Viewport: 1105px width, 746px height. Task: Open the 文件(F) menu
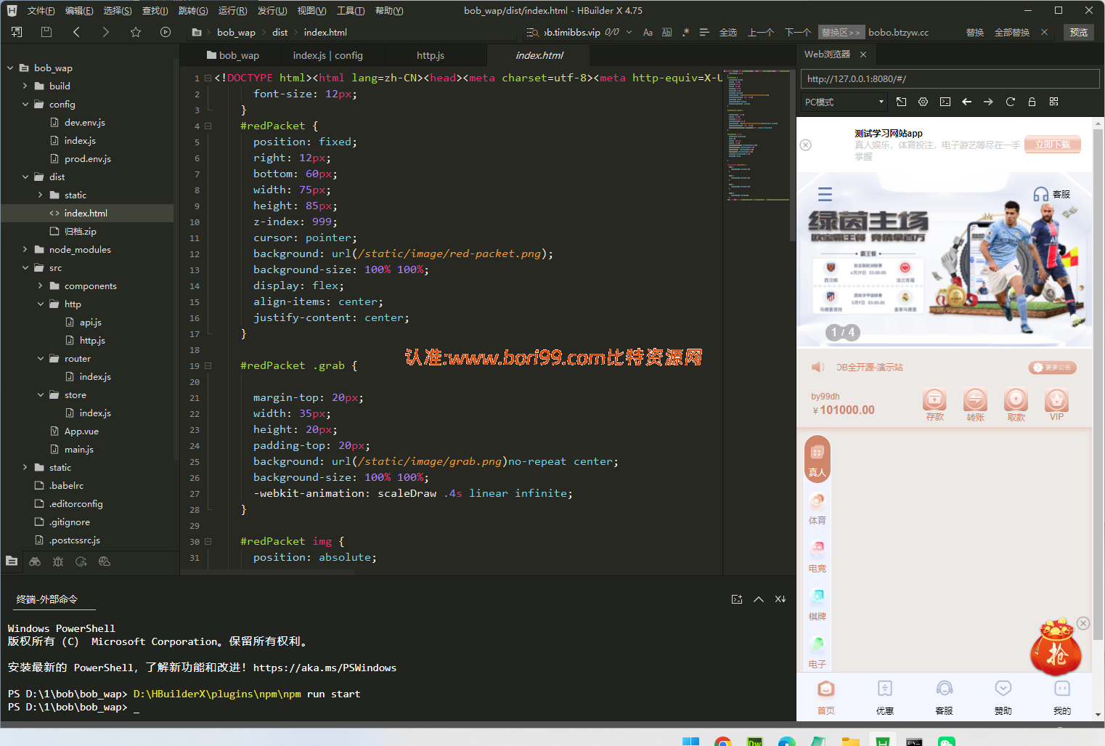click(x=41, y=11)
